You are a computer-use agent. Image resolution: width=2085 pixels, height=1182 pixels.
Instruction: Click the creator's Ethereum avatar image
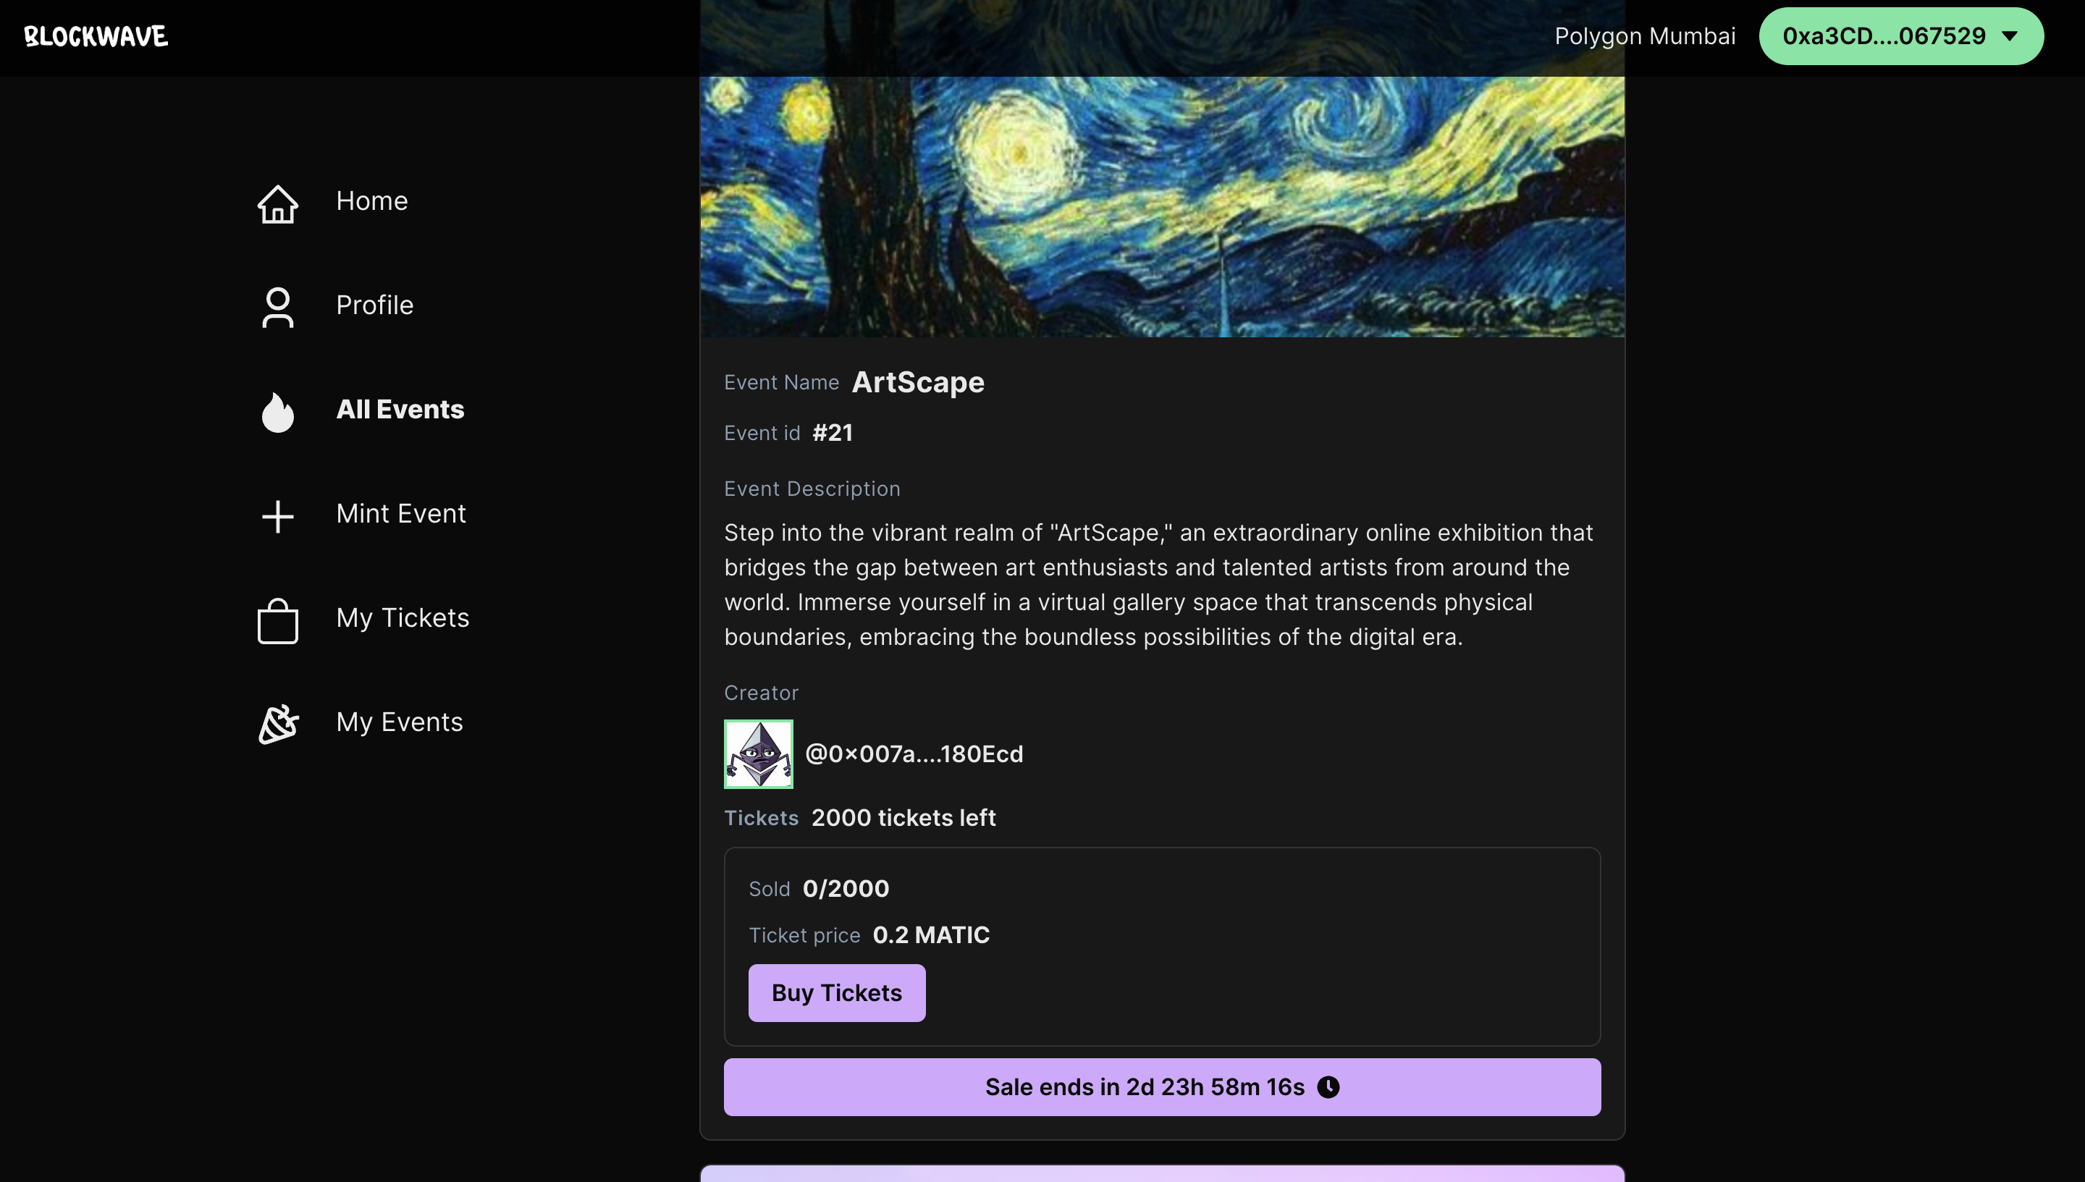[758, 753]
